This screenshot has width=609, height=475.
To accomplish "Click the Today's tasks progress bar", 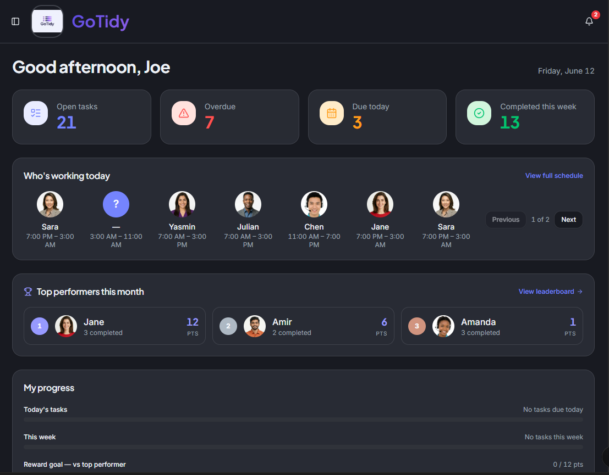I will click(x=303, y=420).
